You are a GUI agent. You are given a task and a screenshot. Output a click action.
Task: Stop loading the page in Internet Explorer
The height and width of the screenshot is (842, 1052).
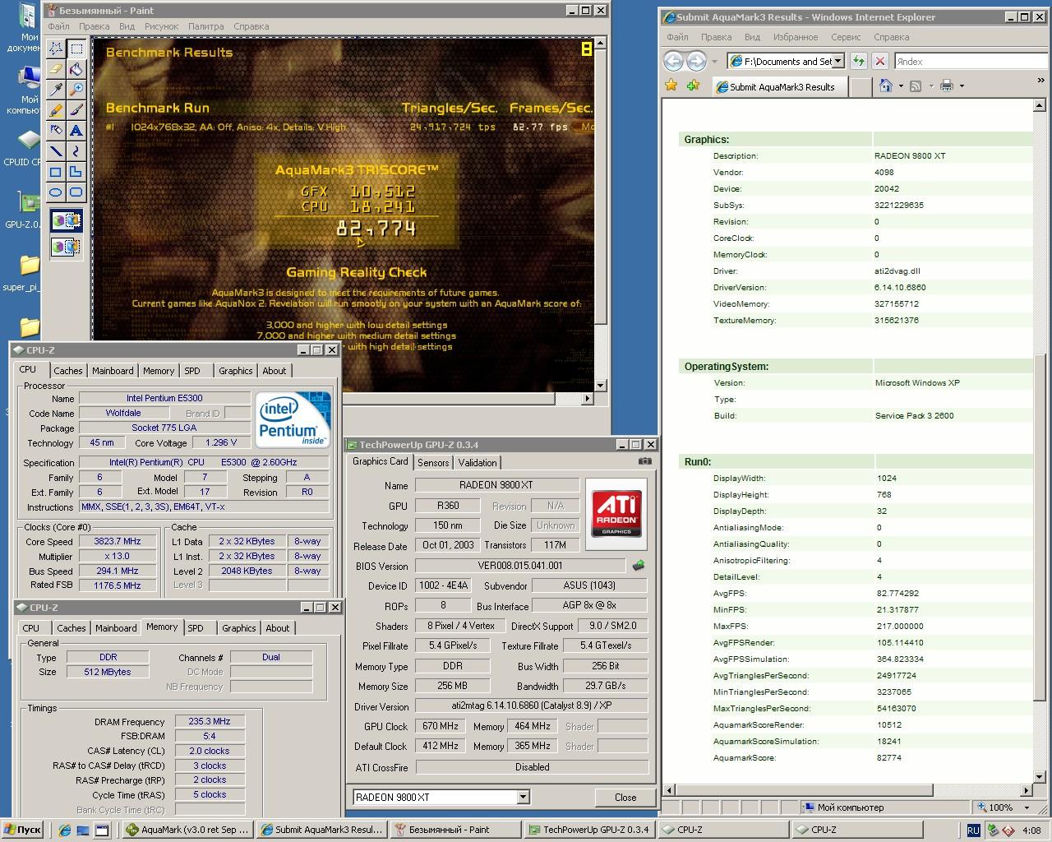[x=880, y=61]
